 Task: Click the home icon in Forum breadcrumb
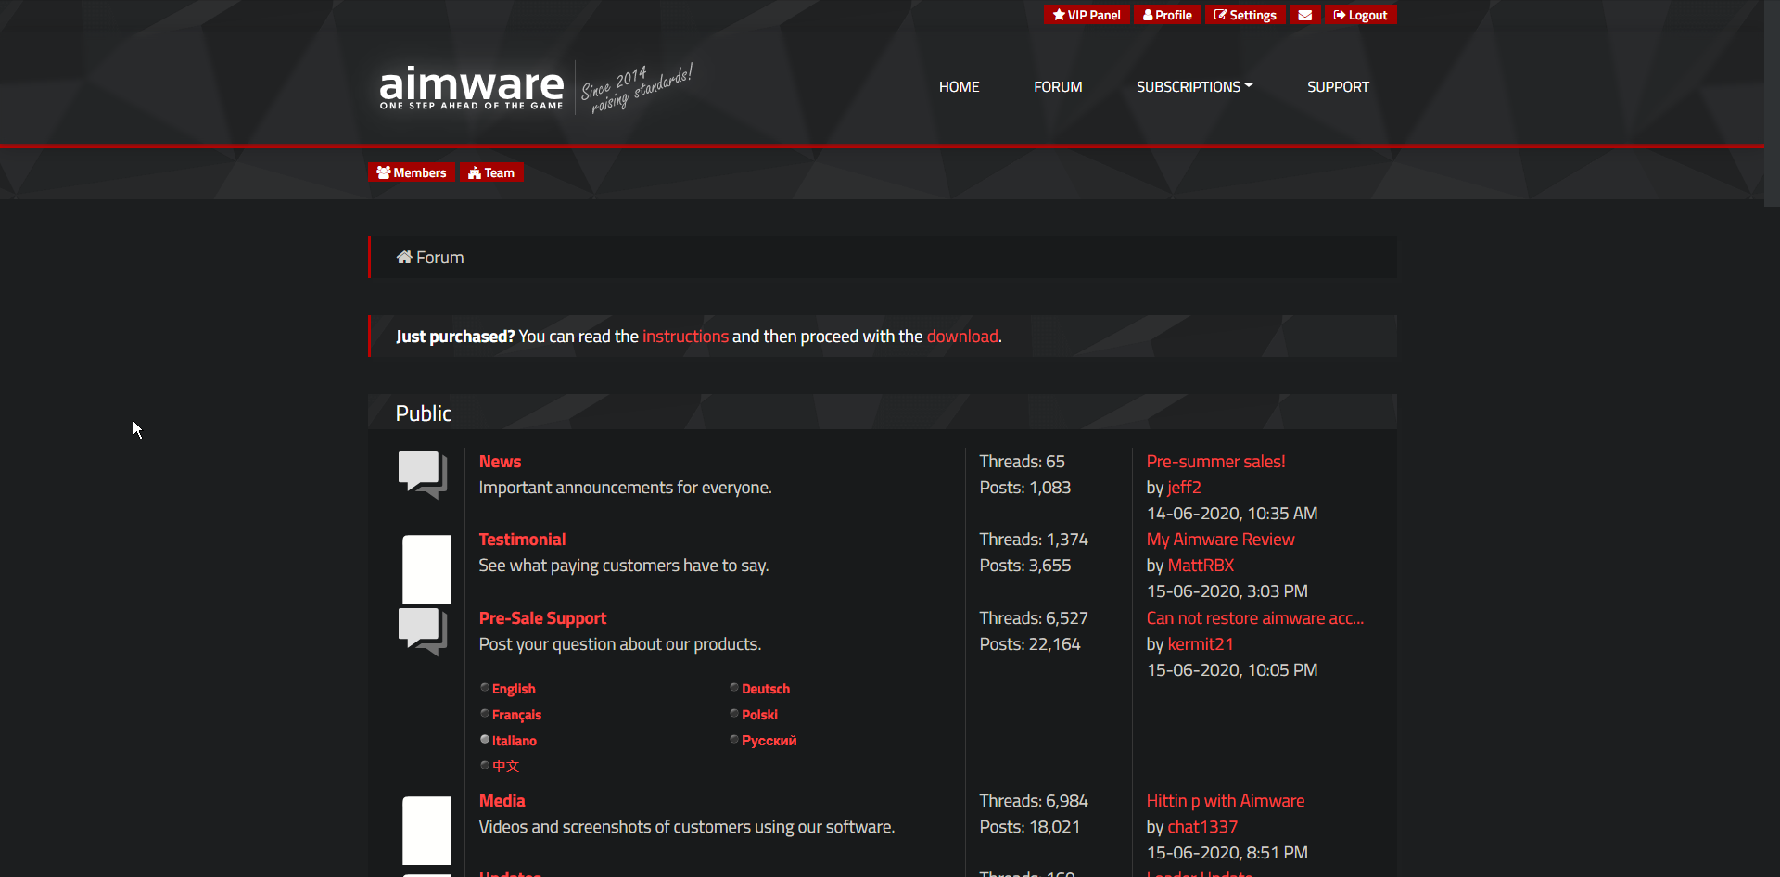pos(404,257)
